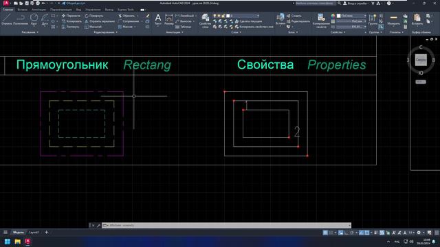Select the Полилиния (Polyline) tool

[21, 19]
